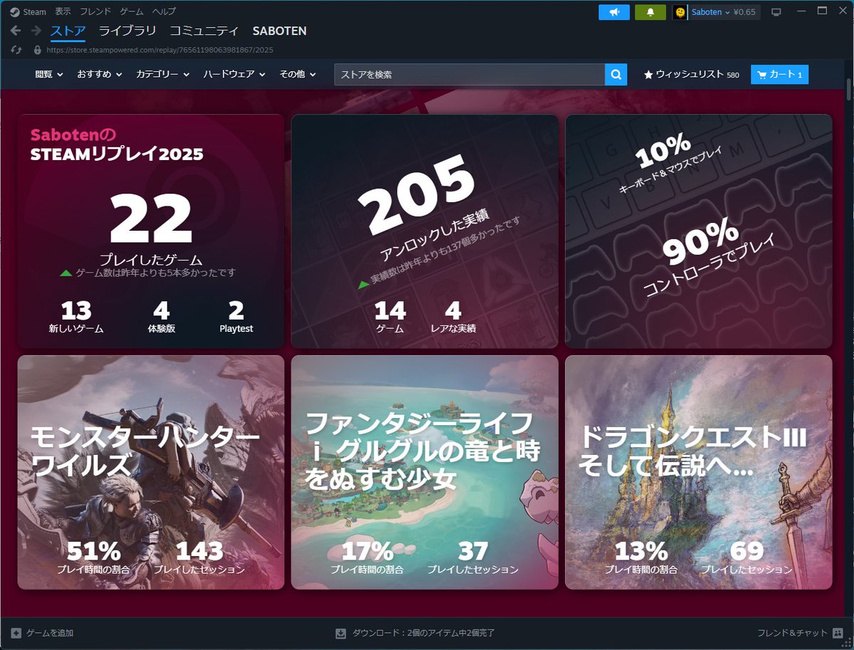The image size is (854, 650).
Task: Click the ¥0.65 wallet balance
Action: (x=745, y=12)
